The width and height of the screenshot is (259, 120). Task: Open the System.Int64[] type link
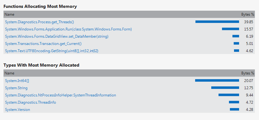(x=17, y=81)
